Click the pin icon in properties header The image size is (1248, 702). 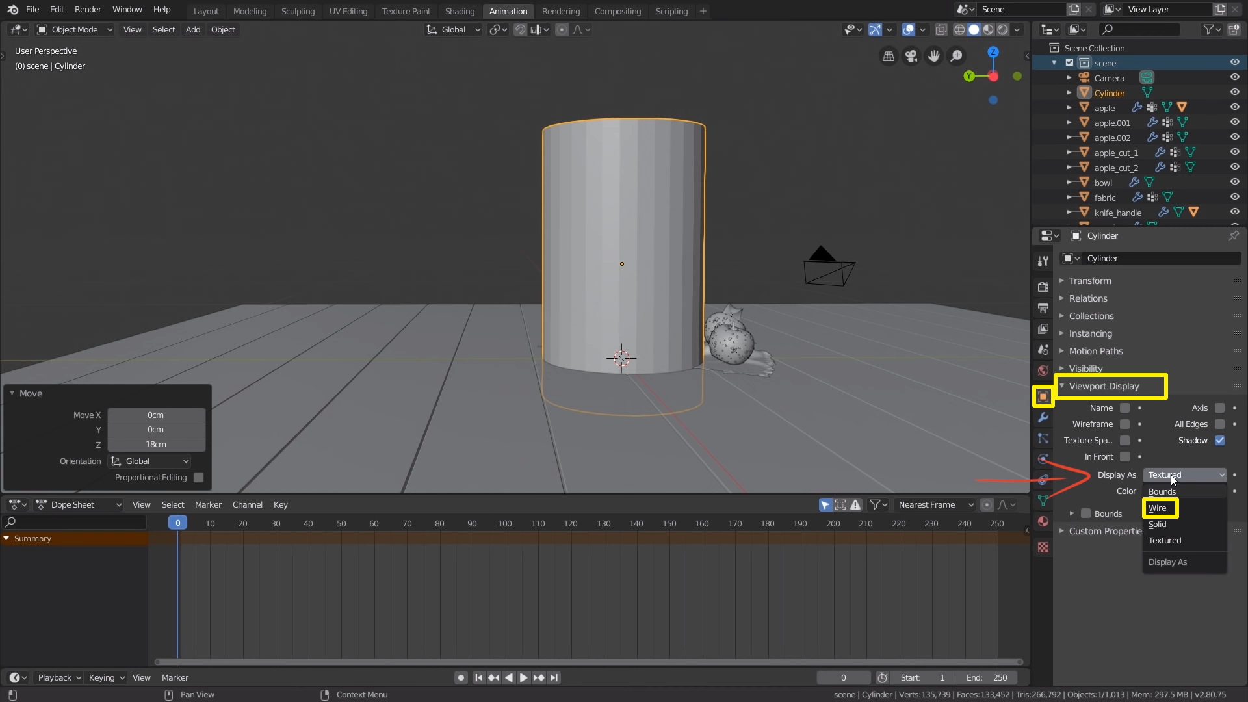pos(1233,235)
